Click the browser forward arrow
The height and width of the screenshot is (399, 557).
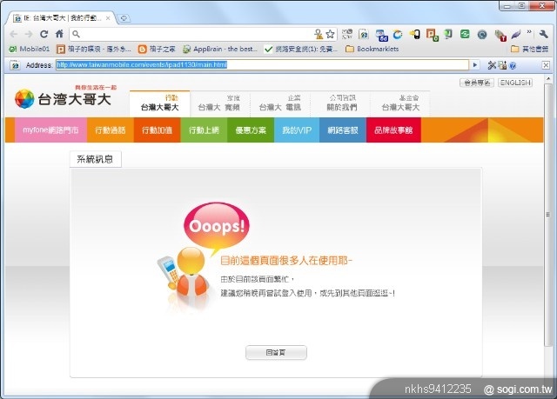click(29, 34)
